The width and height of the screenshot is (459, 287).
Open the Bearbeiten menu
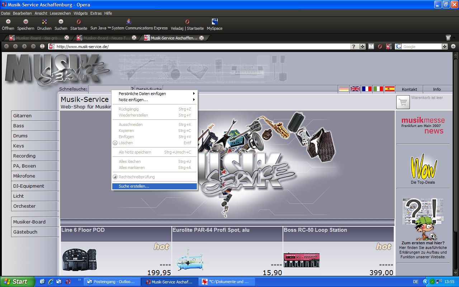pyautogui.click(x=22, y=13)
